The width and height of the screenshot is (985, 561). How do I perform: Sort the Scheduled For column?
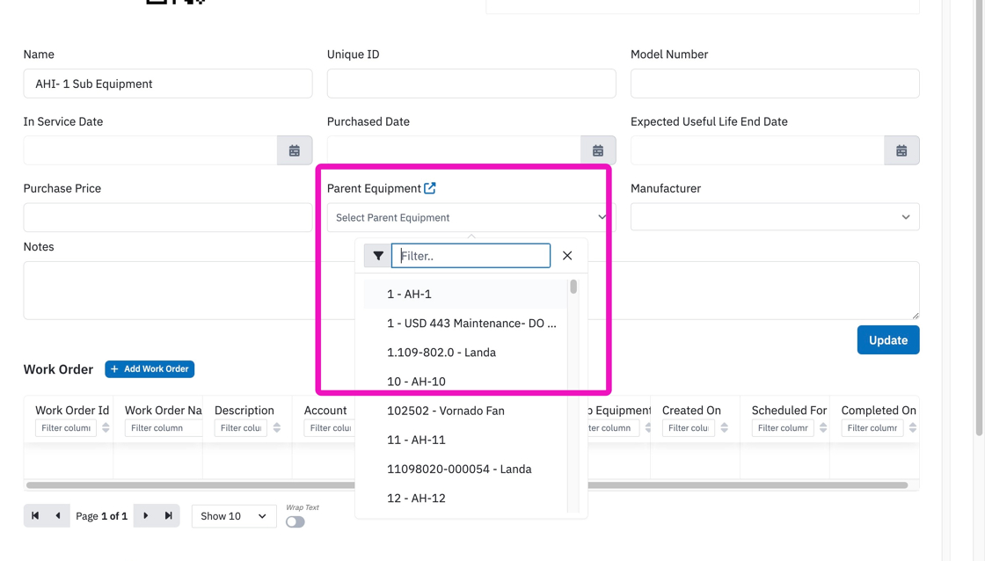tap(823, 428)
